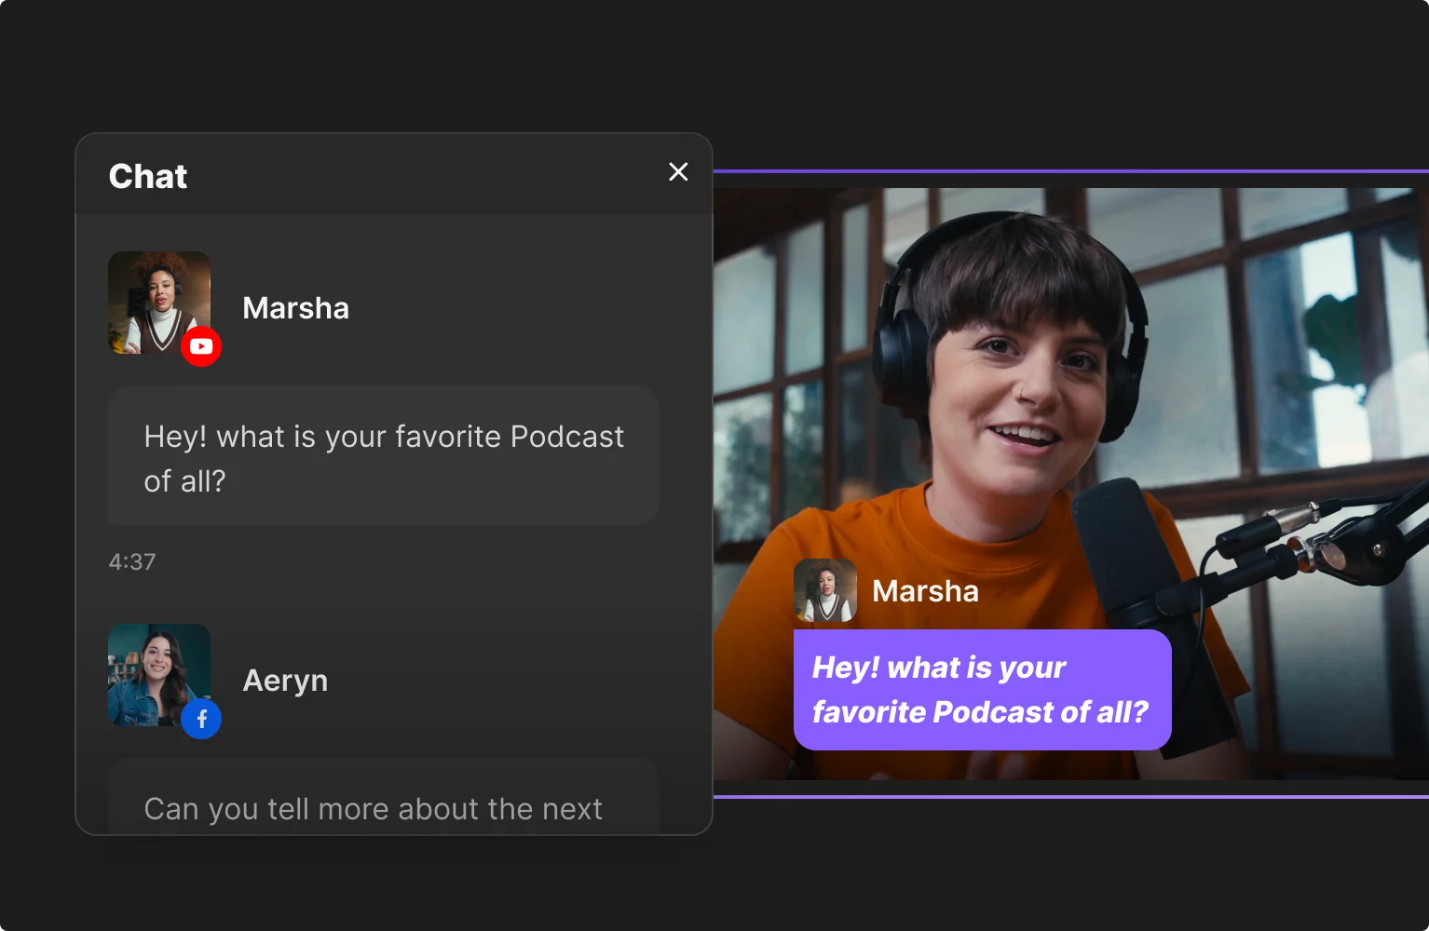Close the Chat panel
This screenshot has width=1429, height=931.
click(678, 171)
